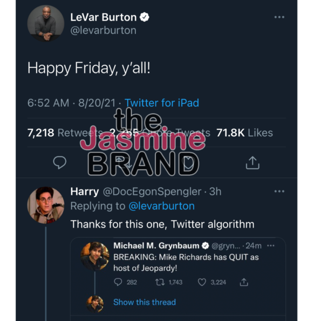Open reply on LeVar Burton's tweet
Screen dimensions: 321x321
click(59, 162)
